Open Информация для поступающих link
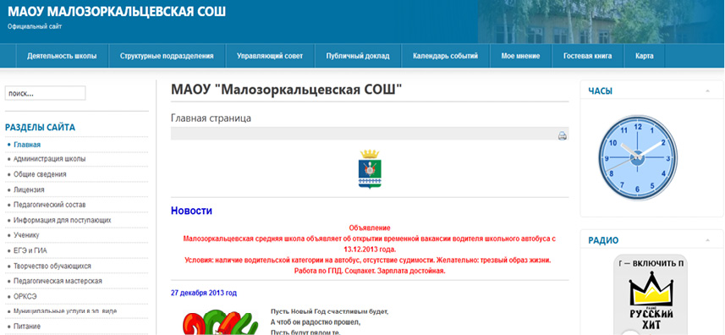 (63, 220)
